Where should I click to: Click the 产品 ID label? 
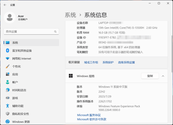(x=81, y=42)
